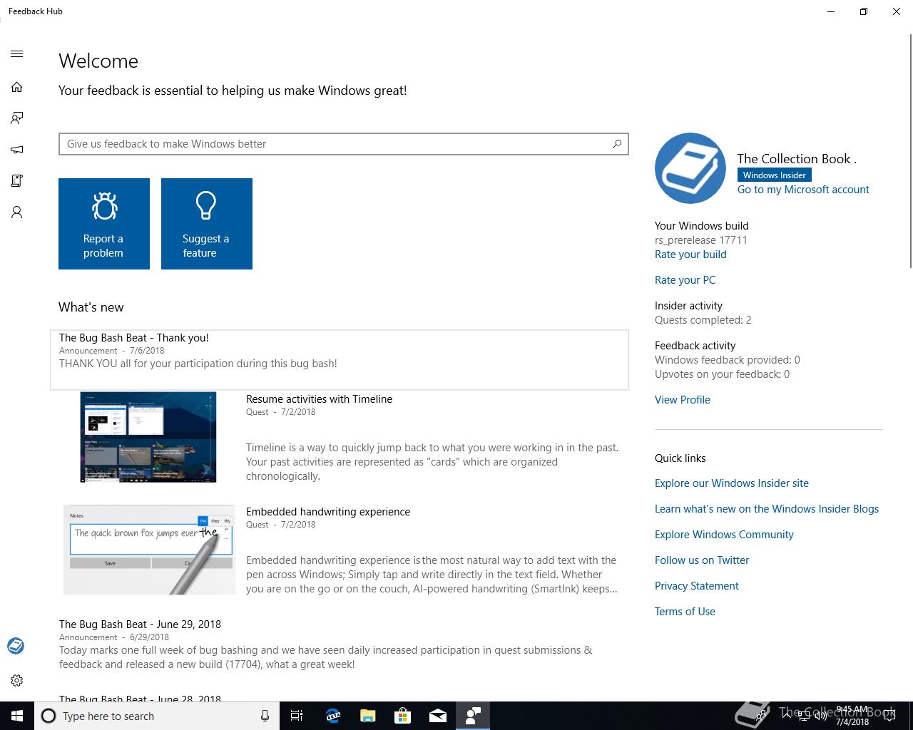913x730 pixels.
Task: Click the Timeline quest thumbnail
Action: click(148, 437)
